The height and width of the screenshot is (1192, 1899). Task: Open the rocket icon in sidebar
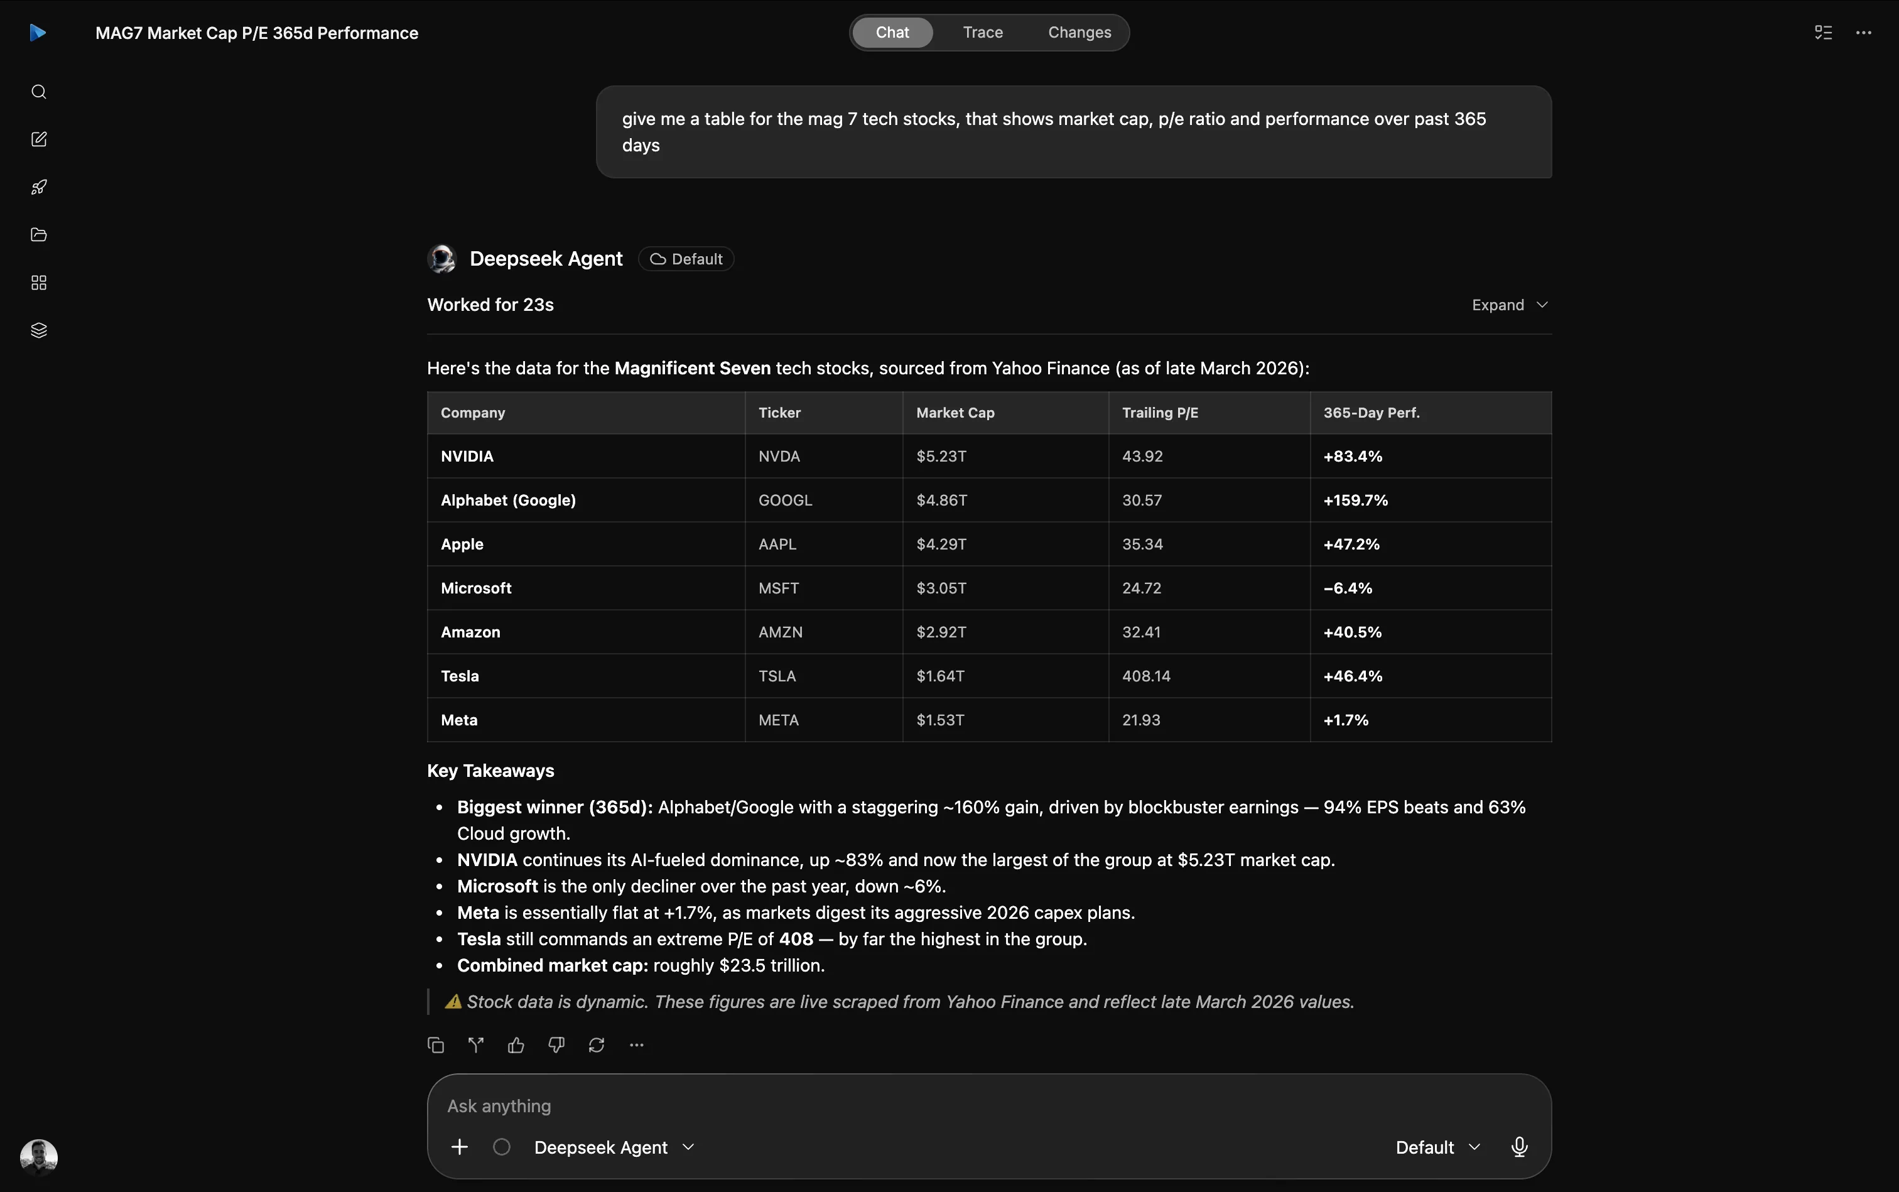[x=39, y=187]
